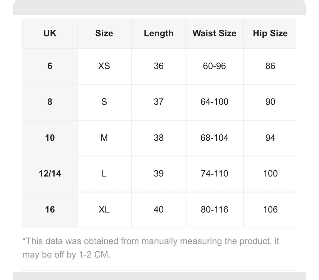The image size is (319, 280).
Task: Click the M size cell
Action: click(x=104, y=138)
